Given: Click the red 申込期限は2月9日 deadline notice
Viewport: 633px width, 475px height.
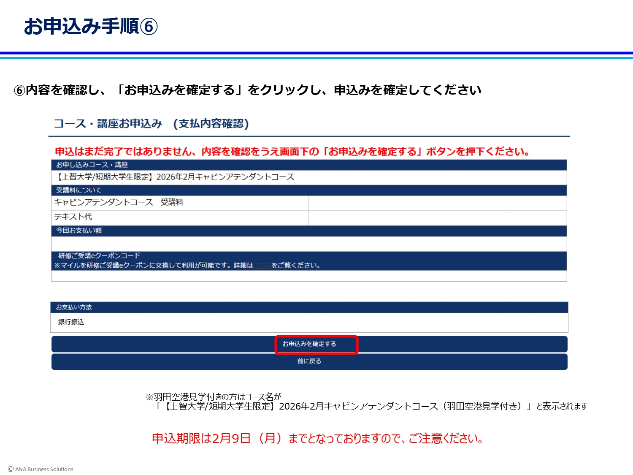Looking at the screenshot, I should 317,439.
